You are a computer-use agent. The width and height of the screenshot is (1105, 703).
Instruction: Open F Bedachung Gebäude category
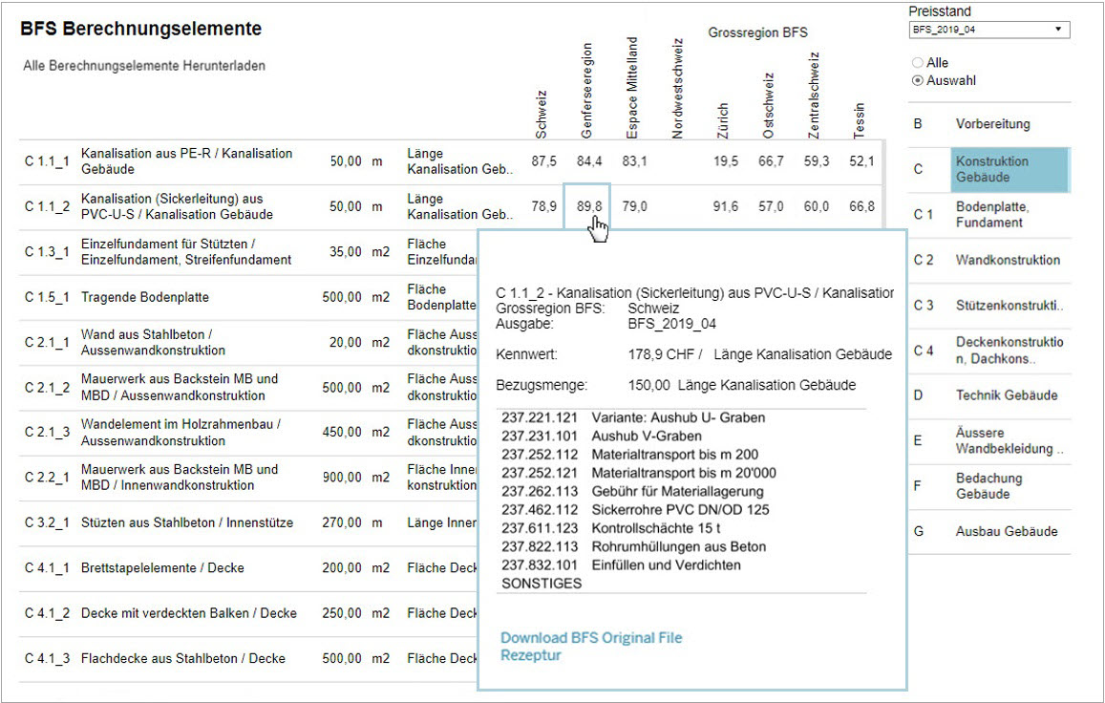[x=989, y=486]
